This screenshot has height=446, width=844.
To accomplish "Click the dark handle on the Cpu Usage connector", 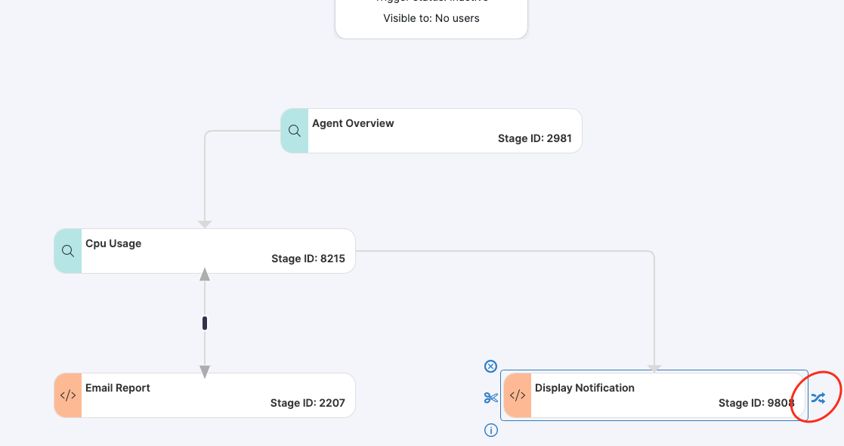I will pos(204,322).
